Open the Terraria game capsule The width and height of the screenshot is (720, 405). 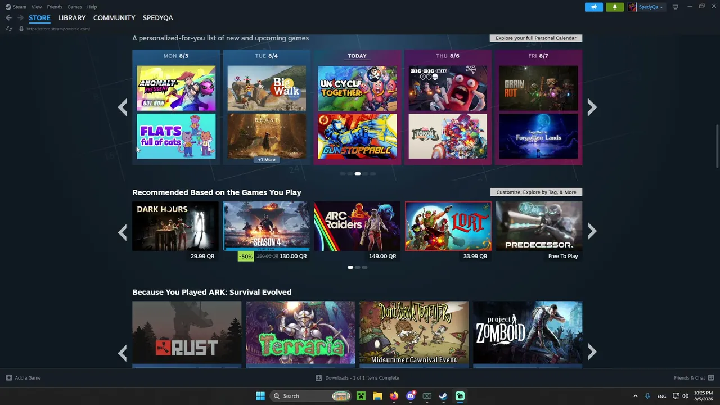point(300,332)
